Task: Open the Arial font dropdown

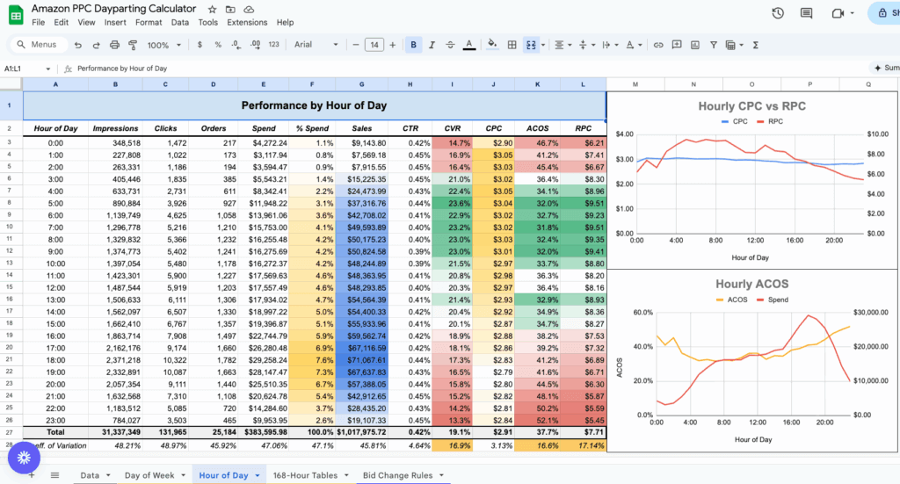Action: [316, 45]
